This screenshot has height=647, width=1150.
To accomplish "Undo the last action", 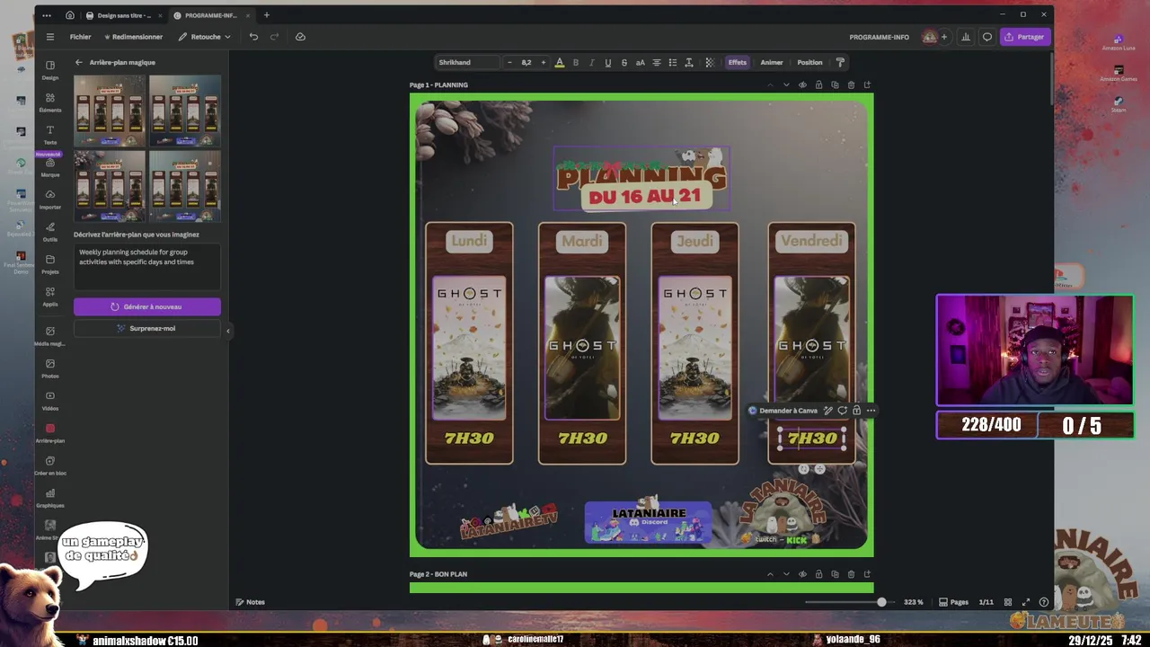I will click(253, 37).
